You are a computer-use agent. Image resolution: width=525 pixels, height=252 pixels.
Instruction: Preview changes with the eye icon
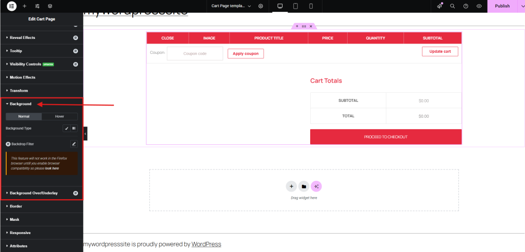coord(479,6)
